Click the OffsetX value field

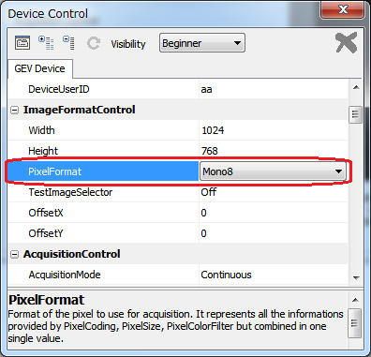click(274, 213)
